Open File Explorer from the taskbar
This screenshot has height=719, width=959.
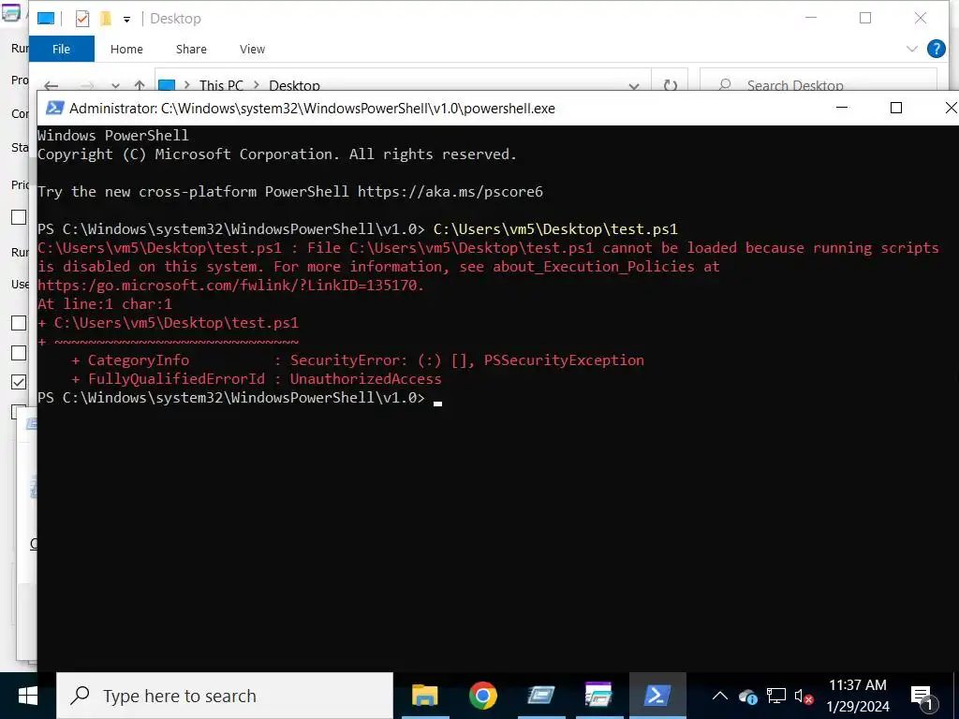tap(425, 696)
